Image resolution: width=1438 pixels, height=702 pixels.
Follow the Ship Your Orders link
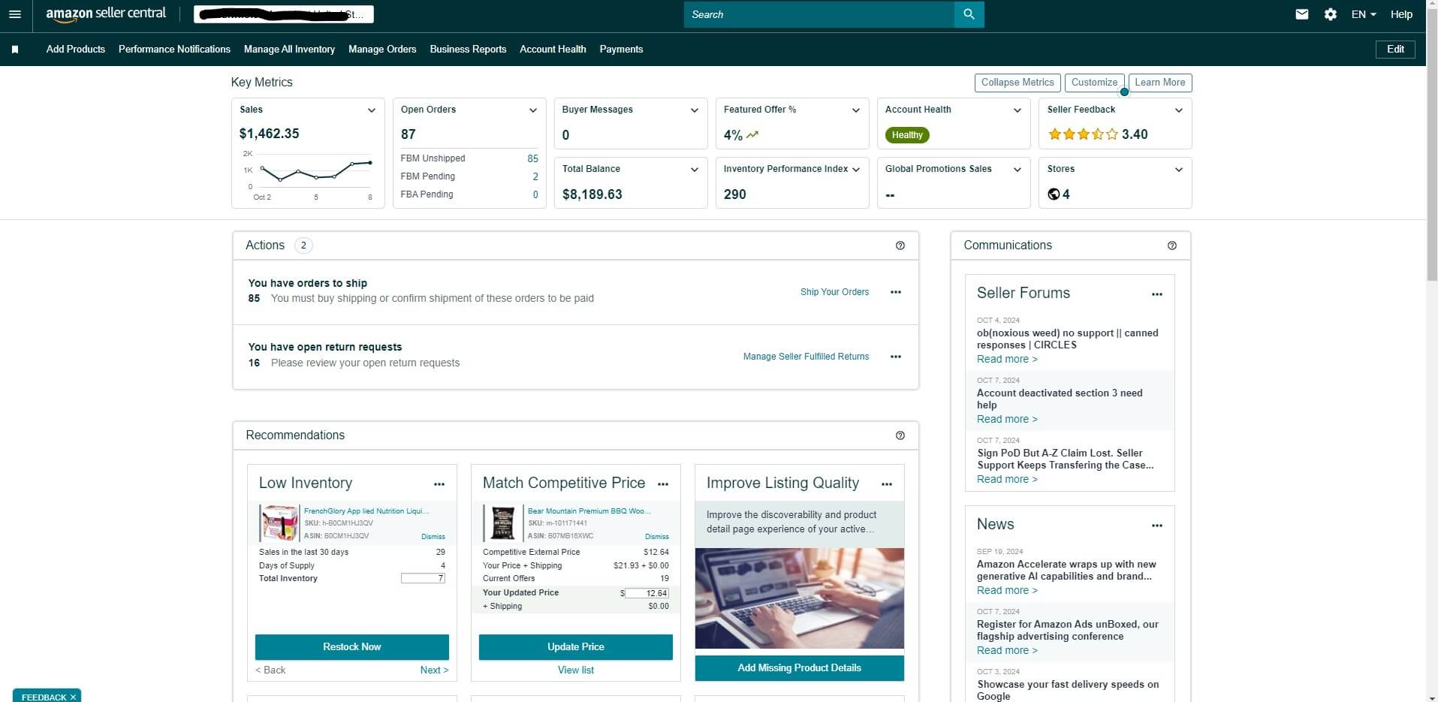[x=834, y=292]
